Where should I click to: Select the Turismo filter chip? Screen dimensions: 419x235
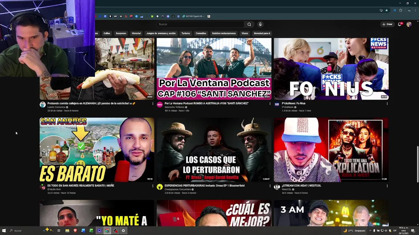(x=186, y=33)
